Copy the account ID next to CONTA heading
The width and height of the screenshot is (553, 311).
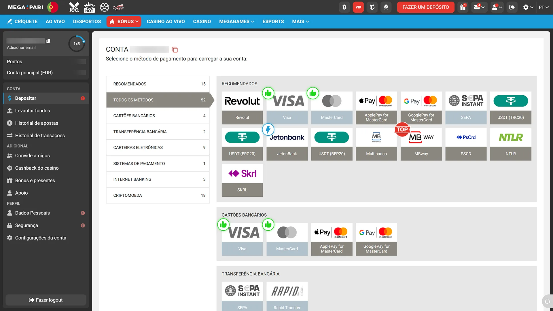pos(175,50)
